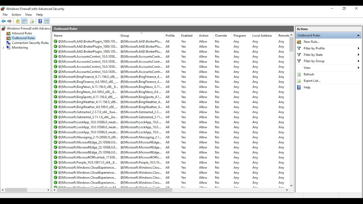Click the Export List toolbar icon
The width and height of the screenshot is (363, 204).
(x=32, y=21)
